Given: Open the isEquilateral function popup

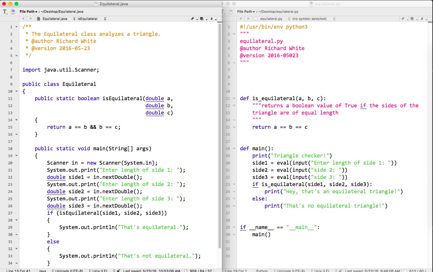Looking at the screenshot, I should click(92, 19).
